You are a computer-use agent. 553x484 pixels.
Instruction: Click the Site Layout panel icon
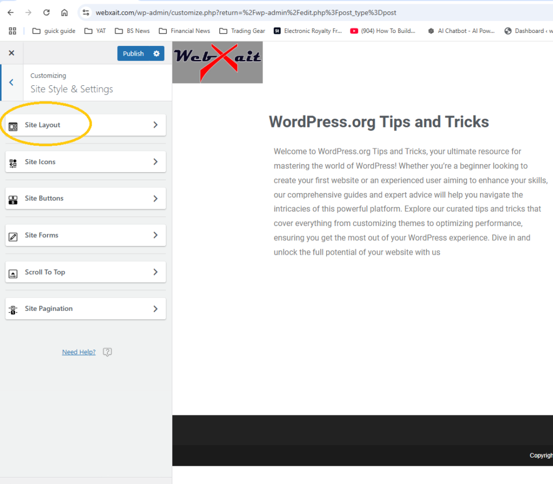13,126
